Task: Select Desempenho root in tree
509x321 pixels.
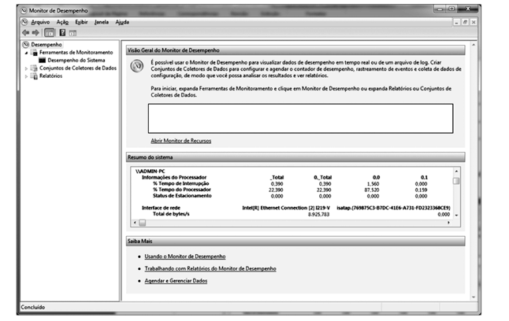Action: 46,44
